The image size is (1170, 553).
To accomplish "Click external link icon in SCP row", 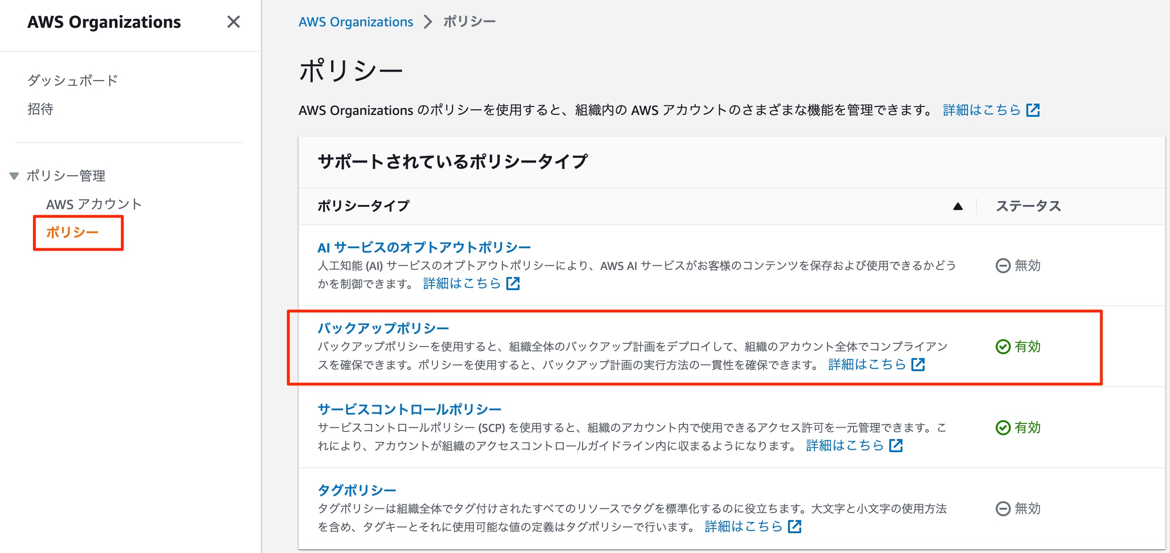I will point(896,445).
